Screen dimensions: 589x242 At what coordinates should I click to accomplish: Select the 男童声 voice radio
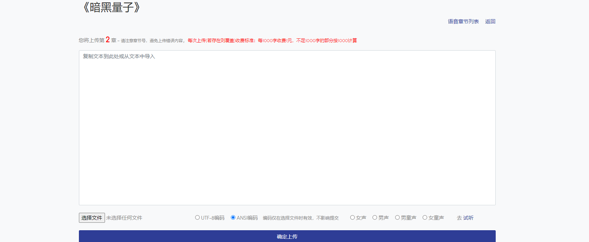pyautogui.click(x=397, y=217)
